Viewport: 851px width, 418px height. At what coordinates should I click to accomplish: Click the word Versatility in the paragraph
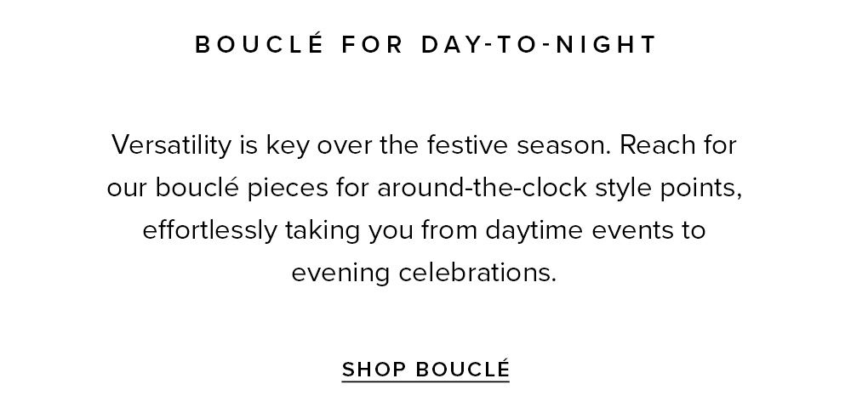tap(172, 145)
